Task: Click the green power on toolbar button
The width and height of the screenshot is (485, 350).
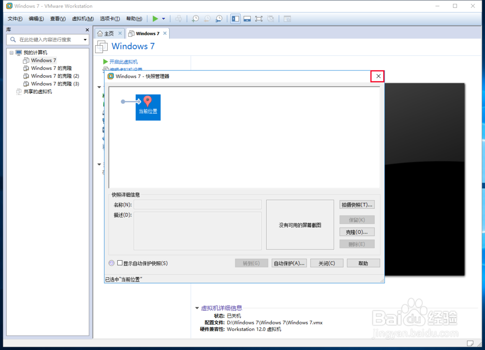Action: 155,19
